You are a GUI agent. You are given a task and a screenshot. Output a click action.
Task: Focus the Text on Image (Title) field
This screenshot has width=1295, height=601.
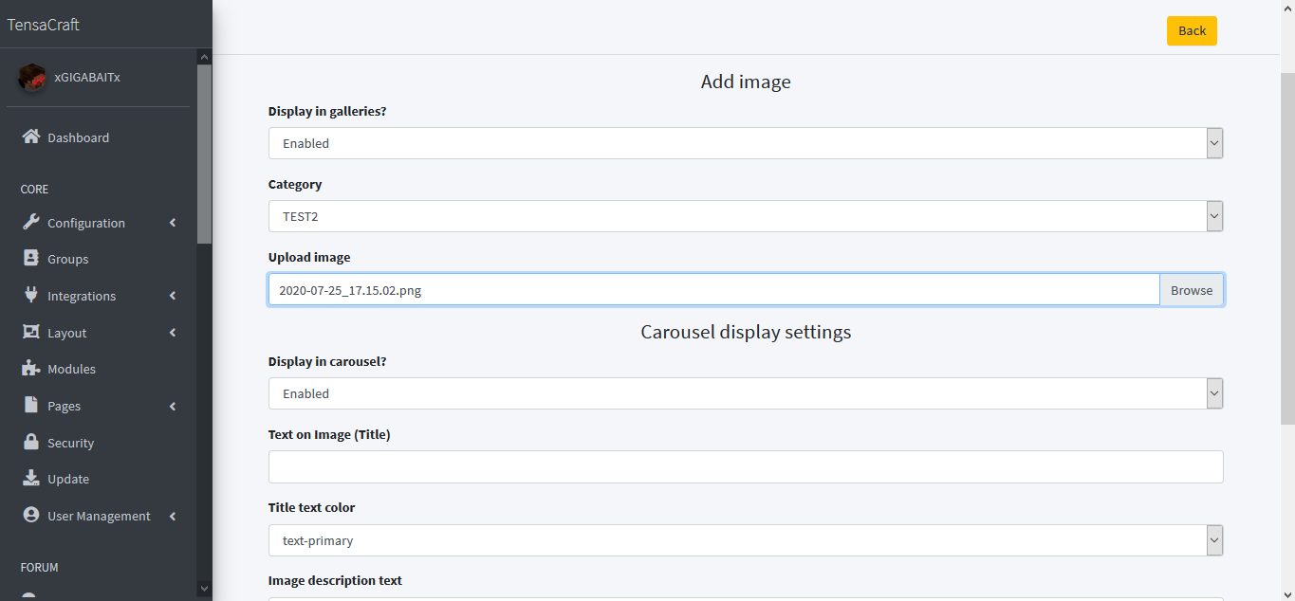coord(745,466)
